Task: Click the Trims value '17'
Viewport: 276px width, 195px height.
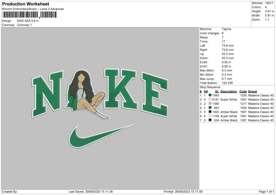Action: click(x=224, y=41)
